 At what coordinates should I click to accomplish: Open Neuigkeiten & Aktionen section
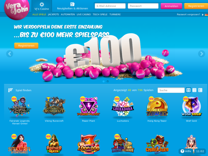(x=72, y=6)
